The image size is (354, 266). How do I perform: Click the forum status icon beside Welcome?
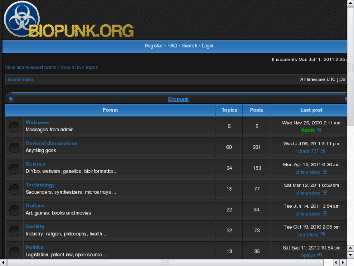click(x=14, y=127)
